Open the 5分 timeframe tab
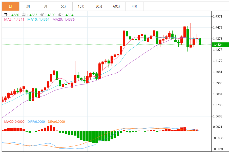Image resolution: width=230 pixels, height=152 pixels. (64, 6)
